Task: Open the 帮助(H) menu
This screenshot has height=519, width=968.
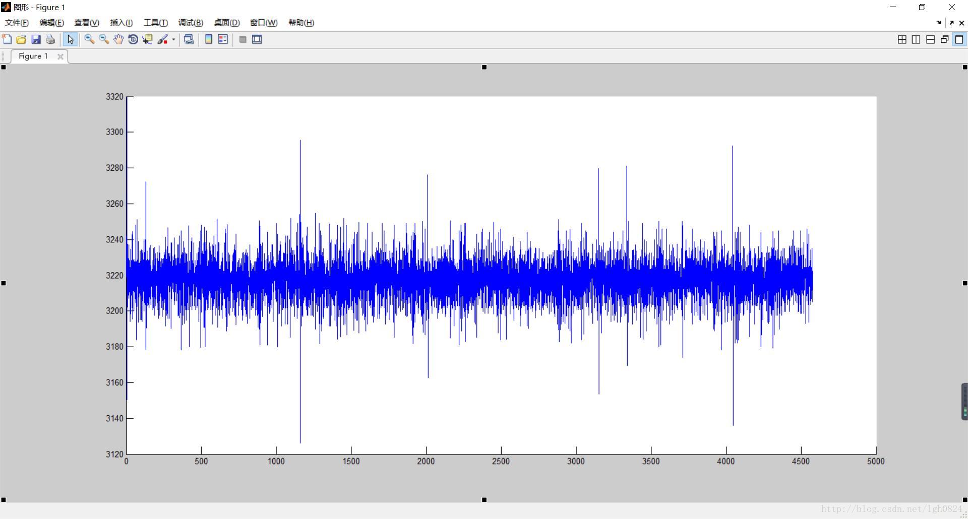Action: coord(301,23)
